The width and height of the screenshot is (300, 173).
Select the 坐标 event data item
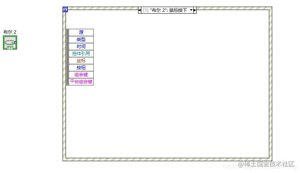click(81, 61)
